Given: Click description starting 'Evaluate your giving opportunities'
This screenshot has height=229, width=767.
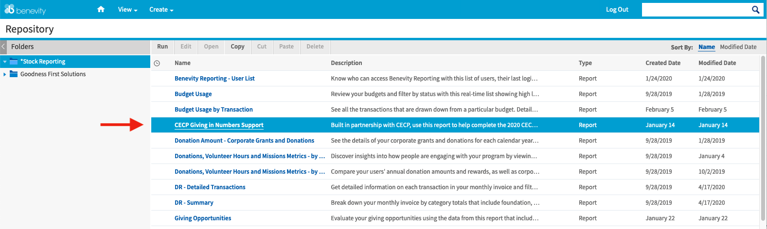Looking at the screenshot, I should coord(434,218).
